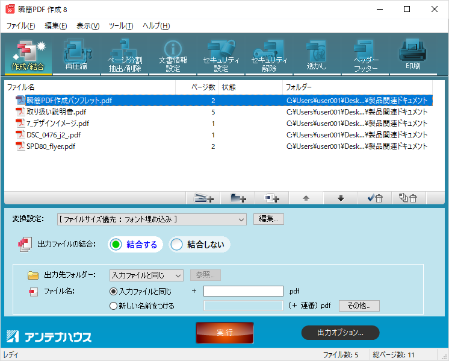Image resolution: width=449 pixels, height=361 pixels.
Task: Select 結合しない no-merge option
Action: tap(199, 245)
